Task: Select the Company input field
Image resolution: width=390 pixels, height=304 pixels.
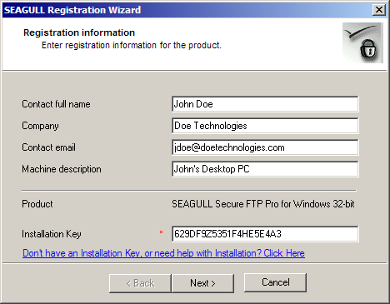Action: [265, 126]
